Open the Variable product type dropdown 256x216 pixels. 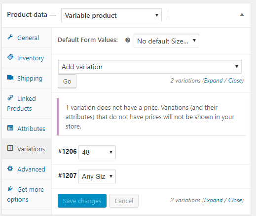pyautogui.click(x=111, y=15)
